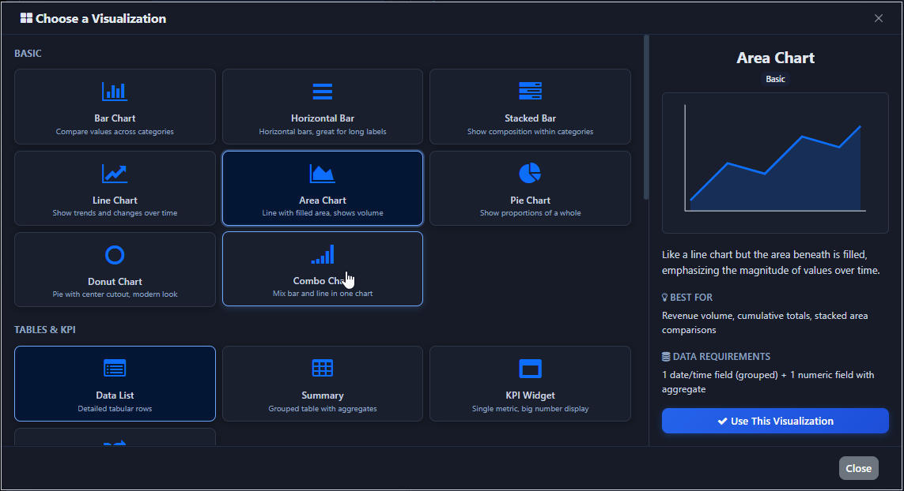Click the 'Choose a Visualization' title

101,18
